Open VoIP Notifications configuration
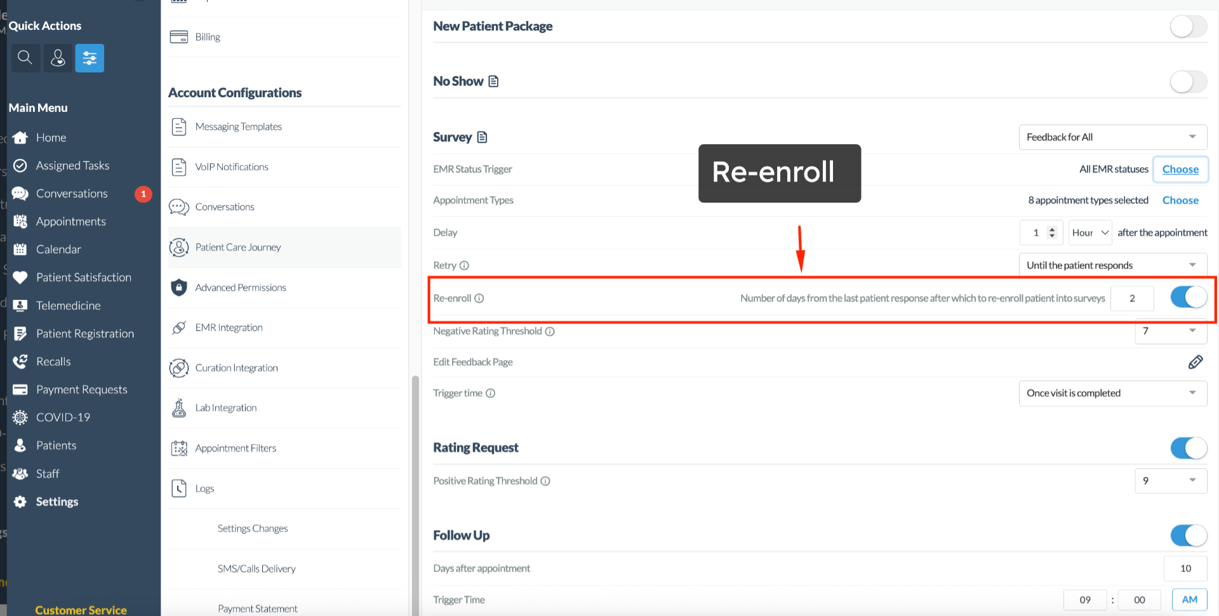Viewport: 1219px width, 616px height. click(x=284, y=167)
